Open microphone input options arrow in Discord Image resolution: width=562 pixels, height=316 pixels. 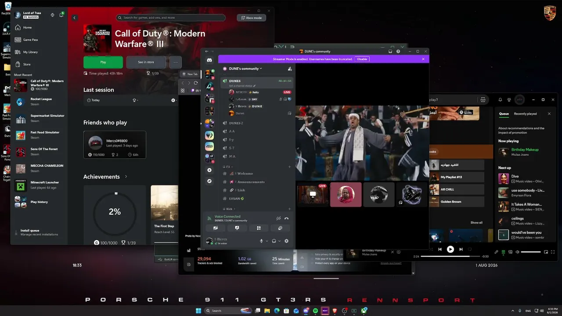tap(267, 241)
